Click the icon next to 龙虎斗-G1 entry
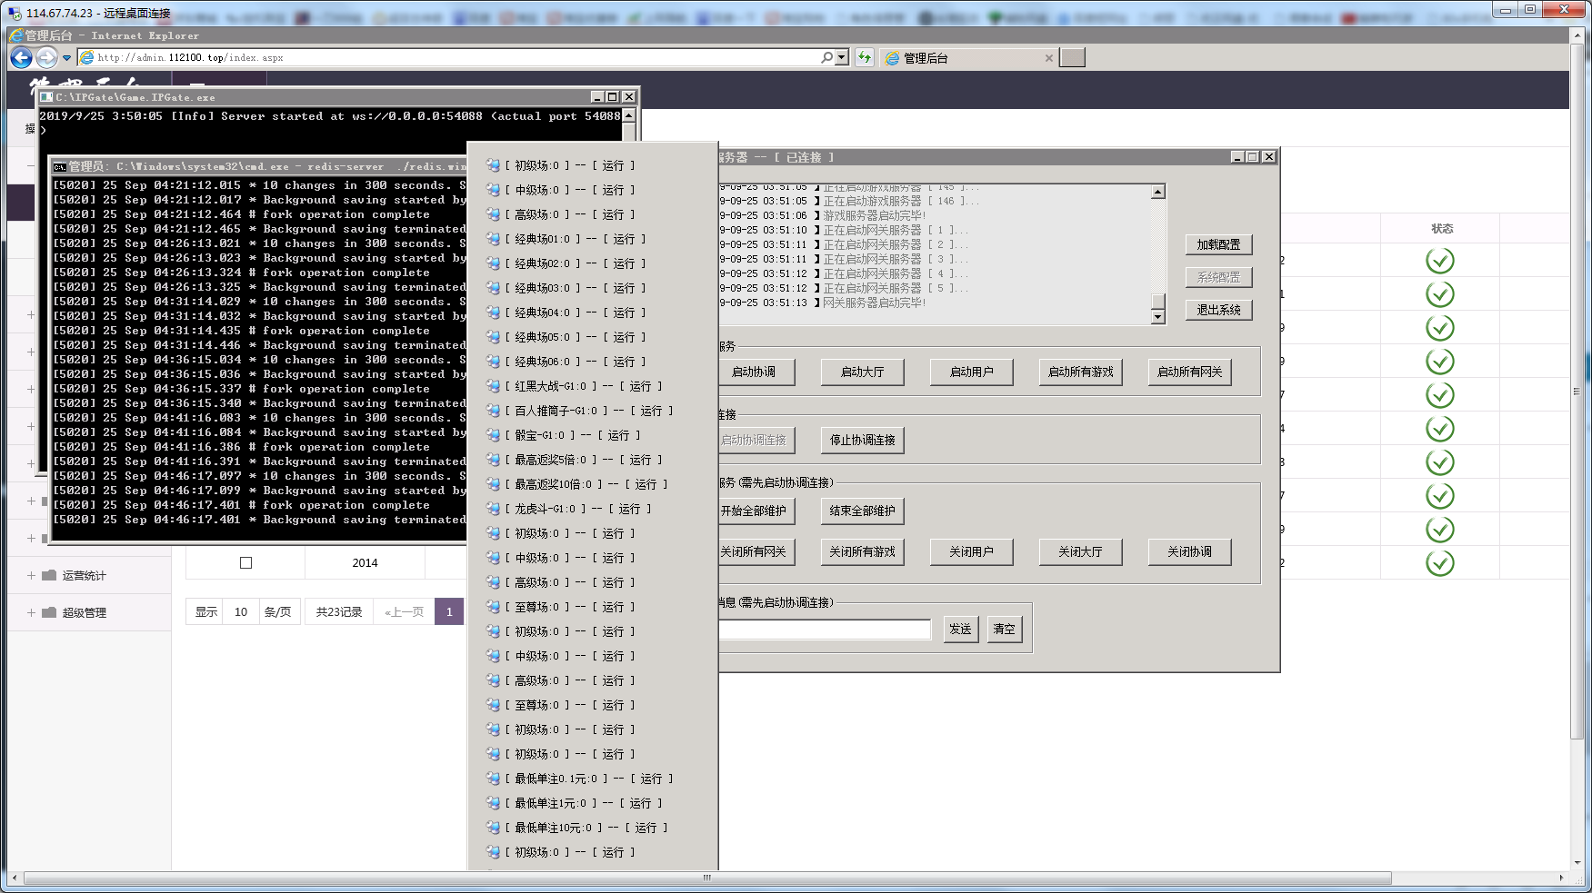This screenshot has width=1592, height=893. point(493,509)
